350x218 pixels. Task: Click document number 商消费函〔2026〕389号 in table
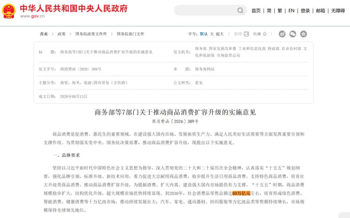pyautogui.click(x=81, y=69)
